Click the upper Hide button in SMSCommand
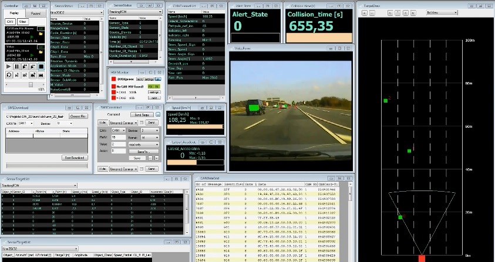The width and height of the screenshot is (495, 262). coord(103,123)
